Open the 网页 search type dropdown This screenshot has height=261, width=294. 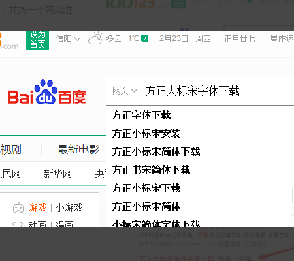tap(125, 91)
